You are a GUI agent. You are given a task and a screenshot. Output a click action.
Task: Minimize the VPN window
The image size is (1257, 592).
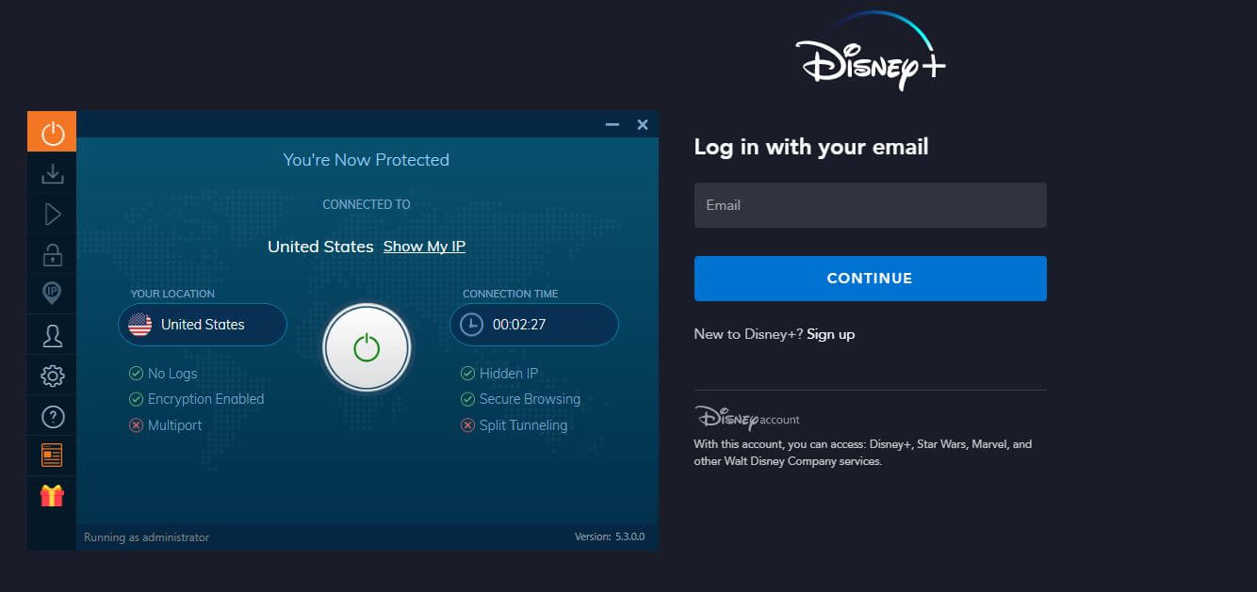click(612, 124)
